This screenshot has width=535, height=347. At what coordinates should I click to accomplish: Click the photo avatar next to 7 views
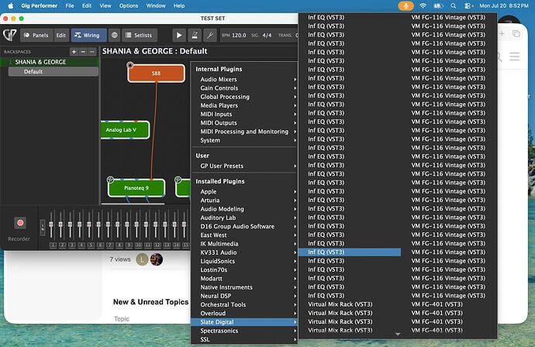click(x=157, y=259)
